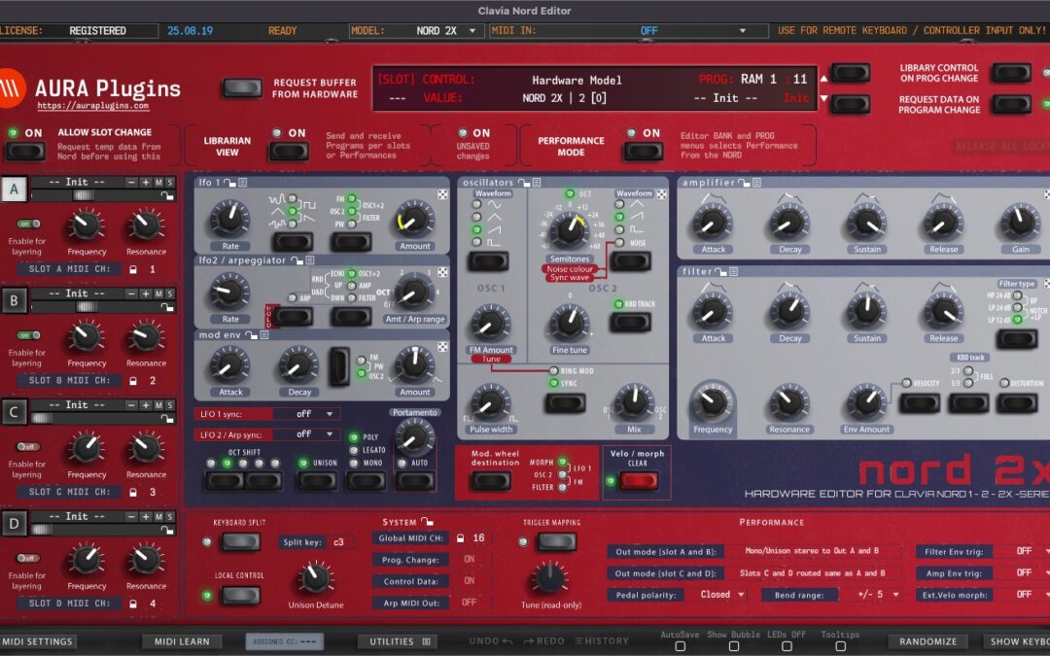Screen dimensions: 1050x656
Task: Click the Unison Detune knob
Action: coord(313,578)
